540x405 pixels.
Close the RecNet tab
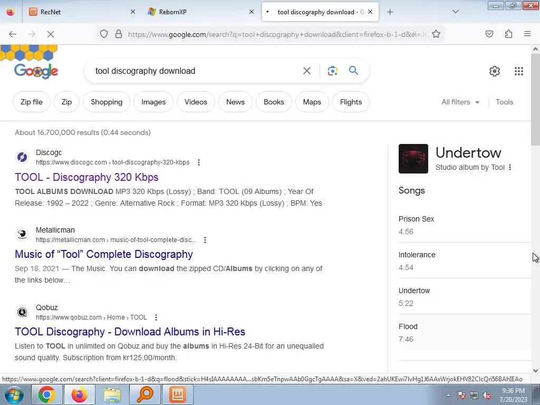(132, 12)
